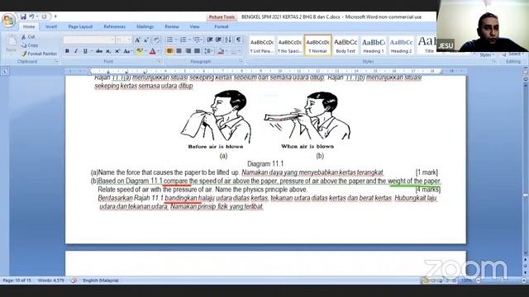529x297 pixels.
Task: Open the Picture Tools Format tab
Action: coord(222,26)
